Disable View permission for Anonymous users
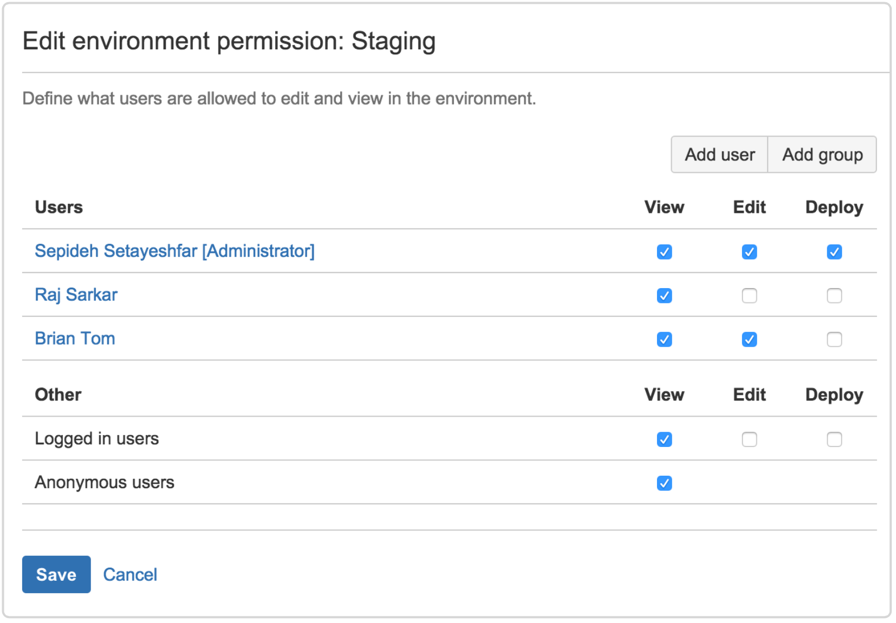 664,483
